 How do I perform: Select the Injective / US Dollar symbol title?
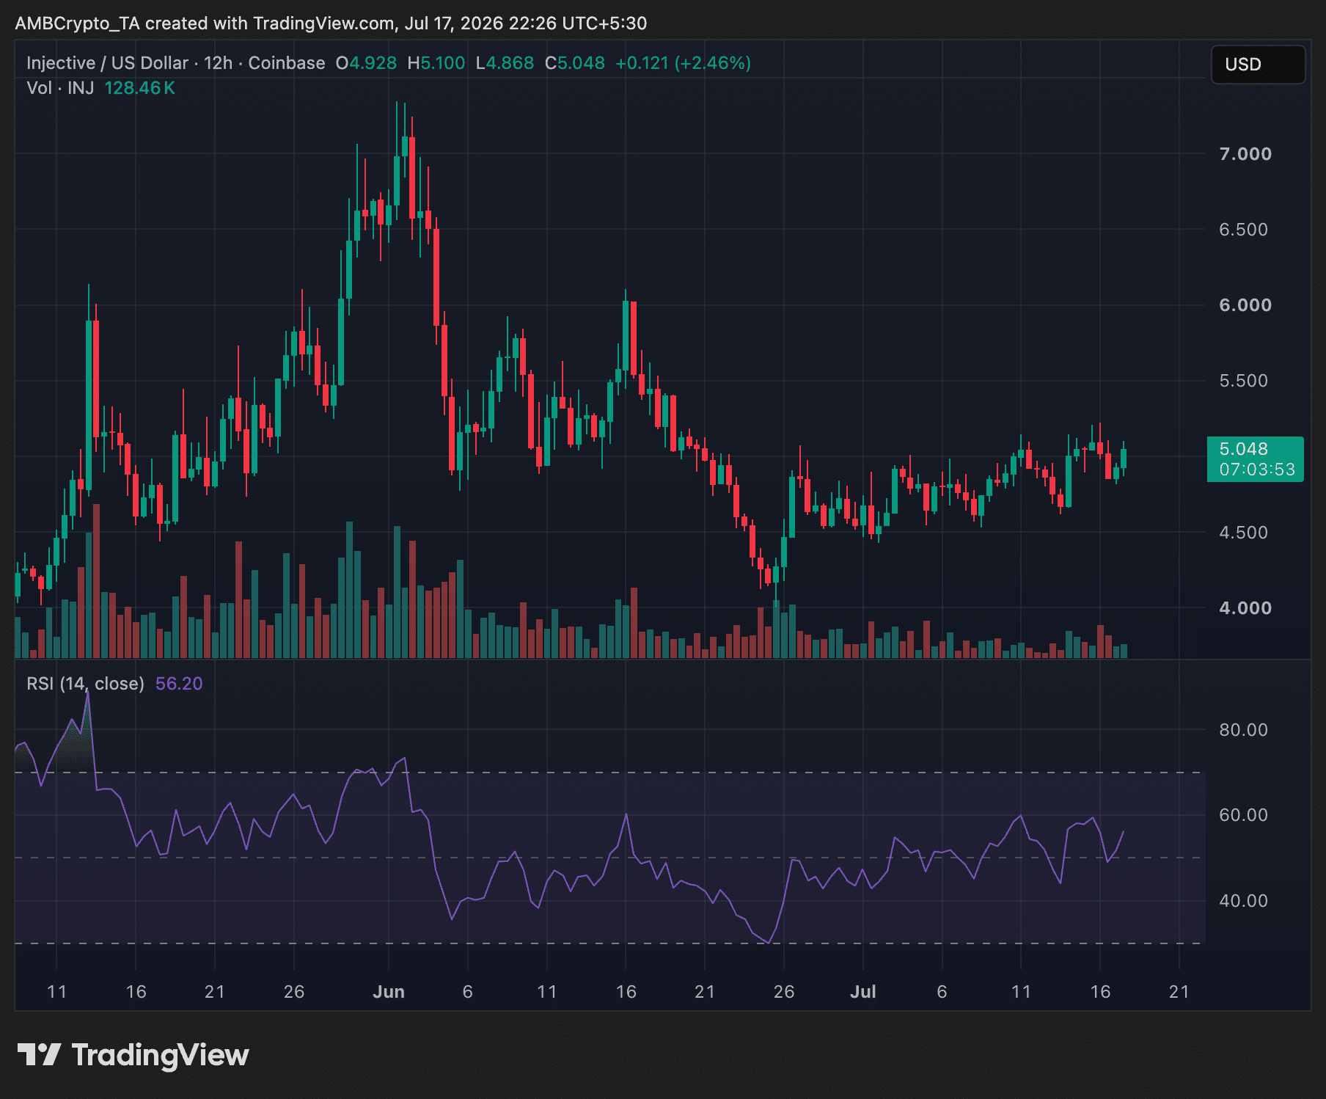pos(107,63)
